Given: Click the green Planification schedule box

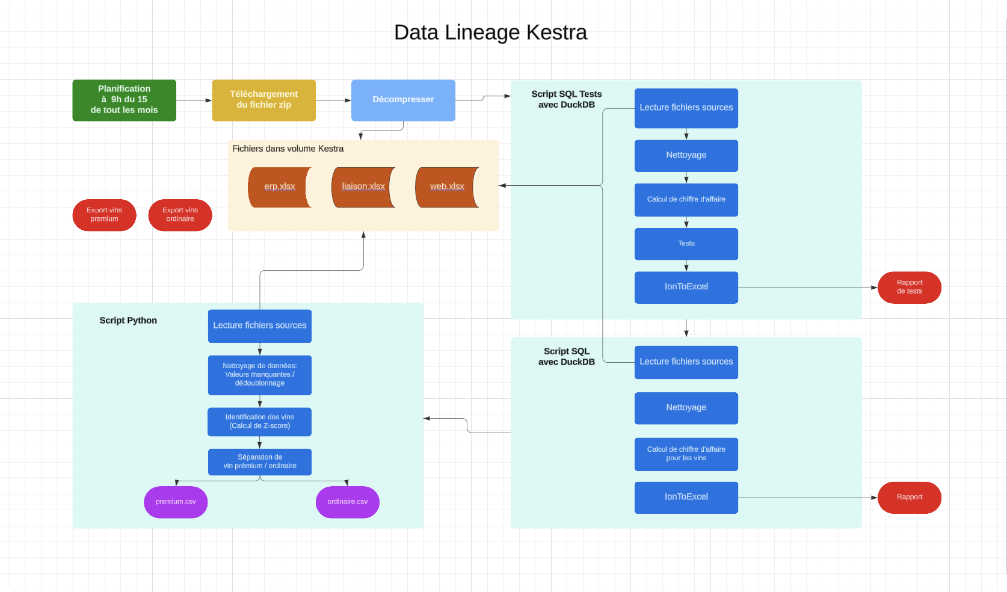Looking at the screenshot, I should click(x=124, y=100).
